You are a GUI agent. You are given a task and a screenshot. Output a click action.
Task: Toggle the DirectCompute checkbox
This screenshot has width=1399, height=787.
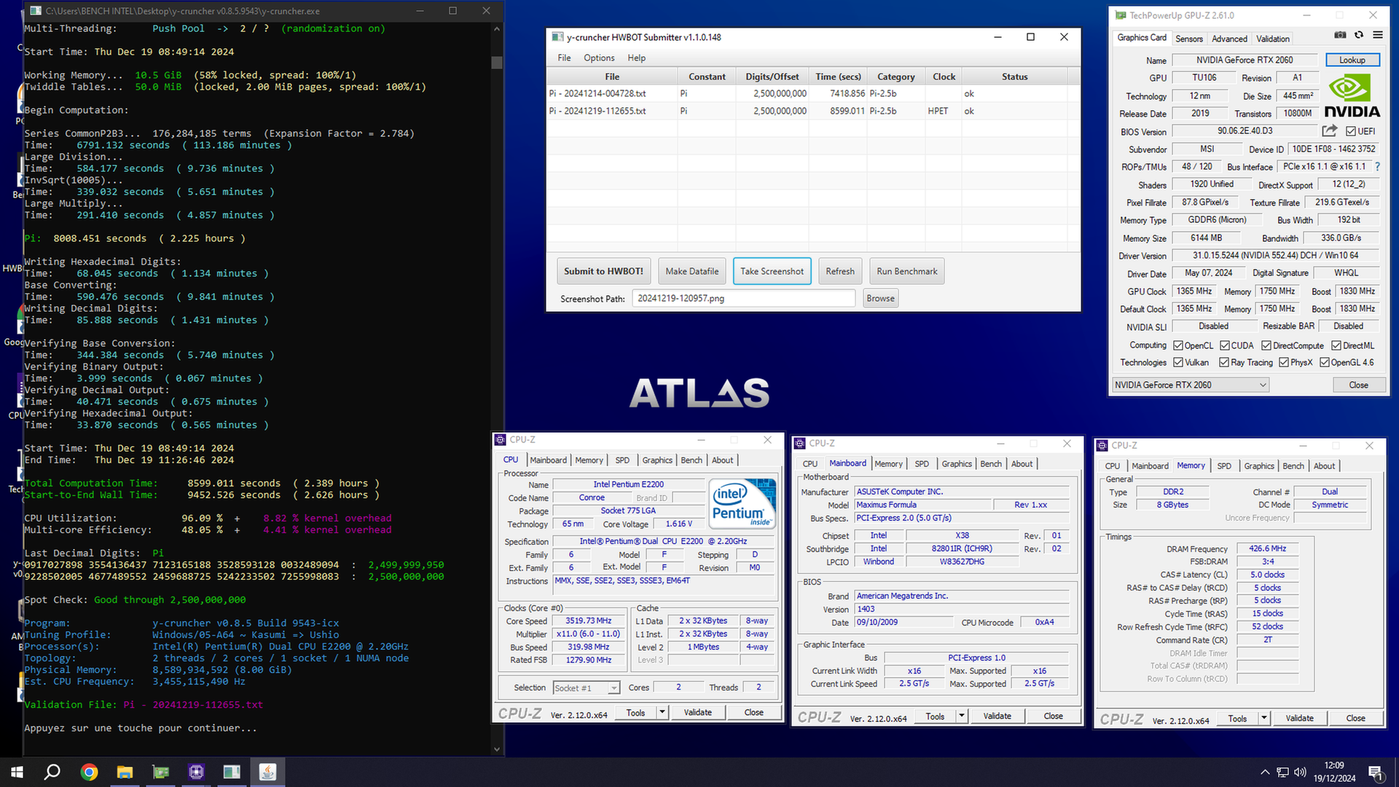[1266, 345]
